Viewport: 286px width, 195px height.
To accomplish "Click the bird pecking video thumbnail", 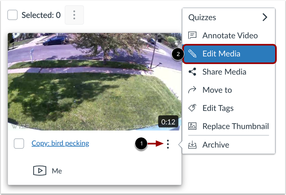I will [94, 82].
